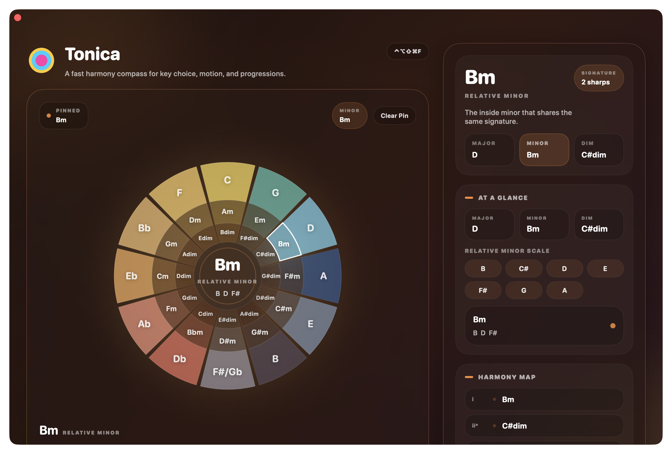Click the orange dash beside Harmony Map

click(469, 377)
